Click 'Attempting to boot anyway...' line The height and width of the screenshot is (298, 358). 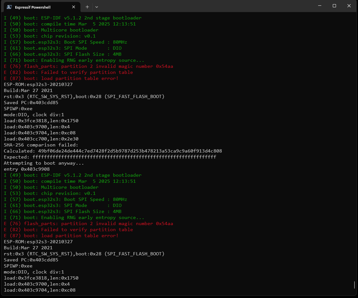pyautogui.click(x=44, y=163)
